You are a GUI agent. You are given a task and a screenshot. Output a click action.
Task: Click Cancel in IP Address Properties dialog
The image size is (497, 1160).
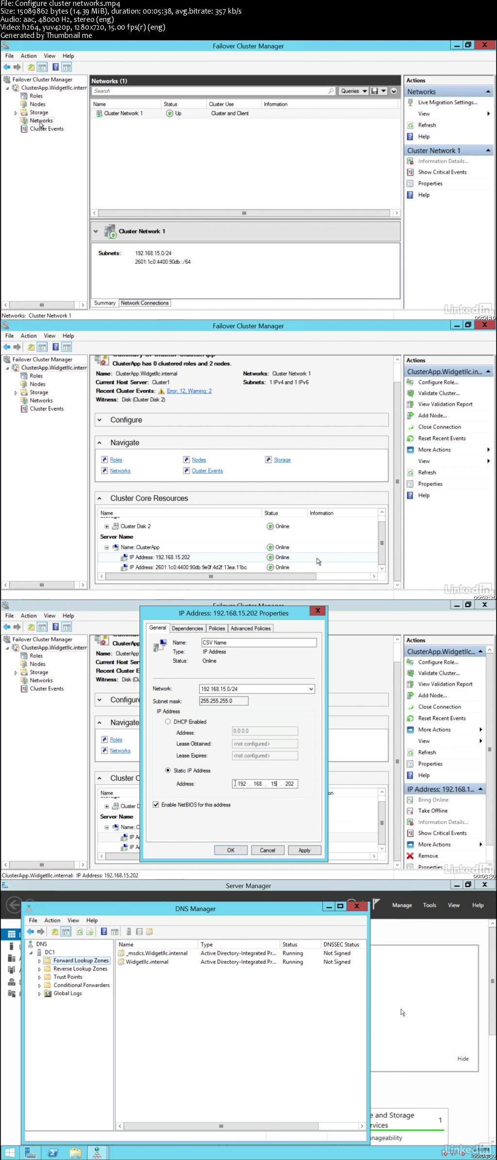267,850
